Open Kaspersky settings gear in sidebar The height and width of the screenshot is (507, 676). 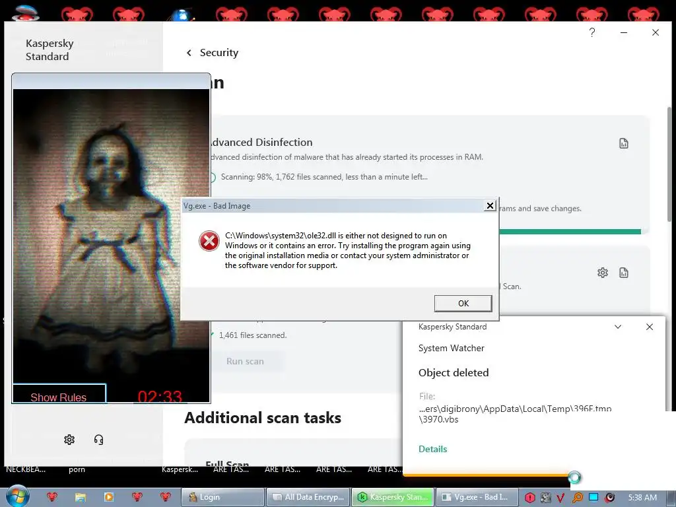point(69,439)
